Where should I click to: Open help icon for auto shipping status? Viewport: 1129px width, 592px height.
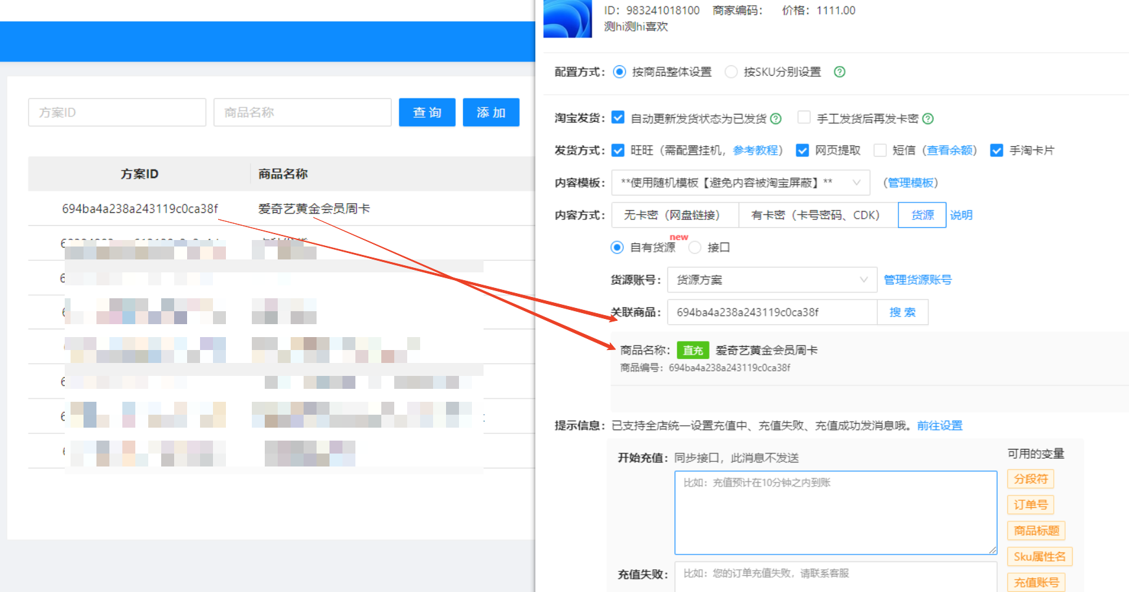776,118
